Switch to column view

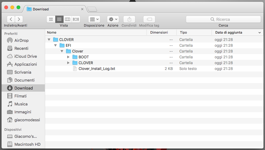(x=68, y=19)
